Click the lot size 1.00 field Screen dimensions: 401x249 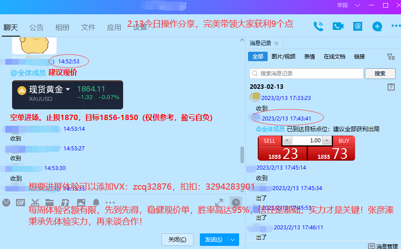click(307, 141)
